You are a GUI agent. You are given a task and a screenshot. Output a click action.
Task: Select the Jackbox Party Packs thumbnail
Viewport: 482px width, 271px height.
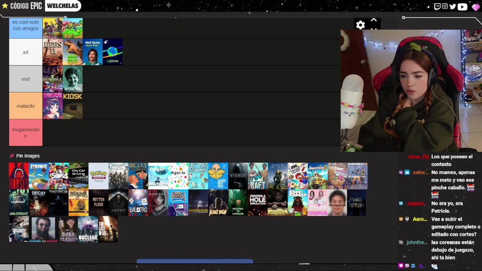coord(218,176)
